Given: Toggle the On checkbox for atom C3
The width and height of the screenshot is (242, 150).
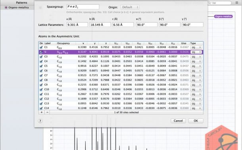Looking at the screenshot, I should point(41,57).
